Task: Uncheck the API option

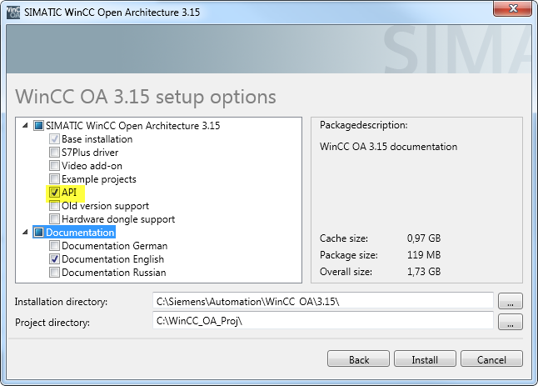Action: tap(54, 193)
